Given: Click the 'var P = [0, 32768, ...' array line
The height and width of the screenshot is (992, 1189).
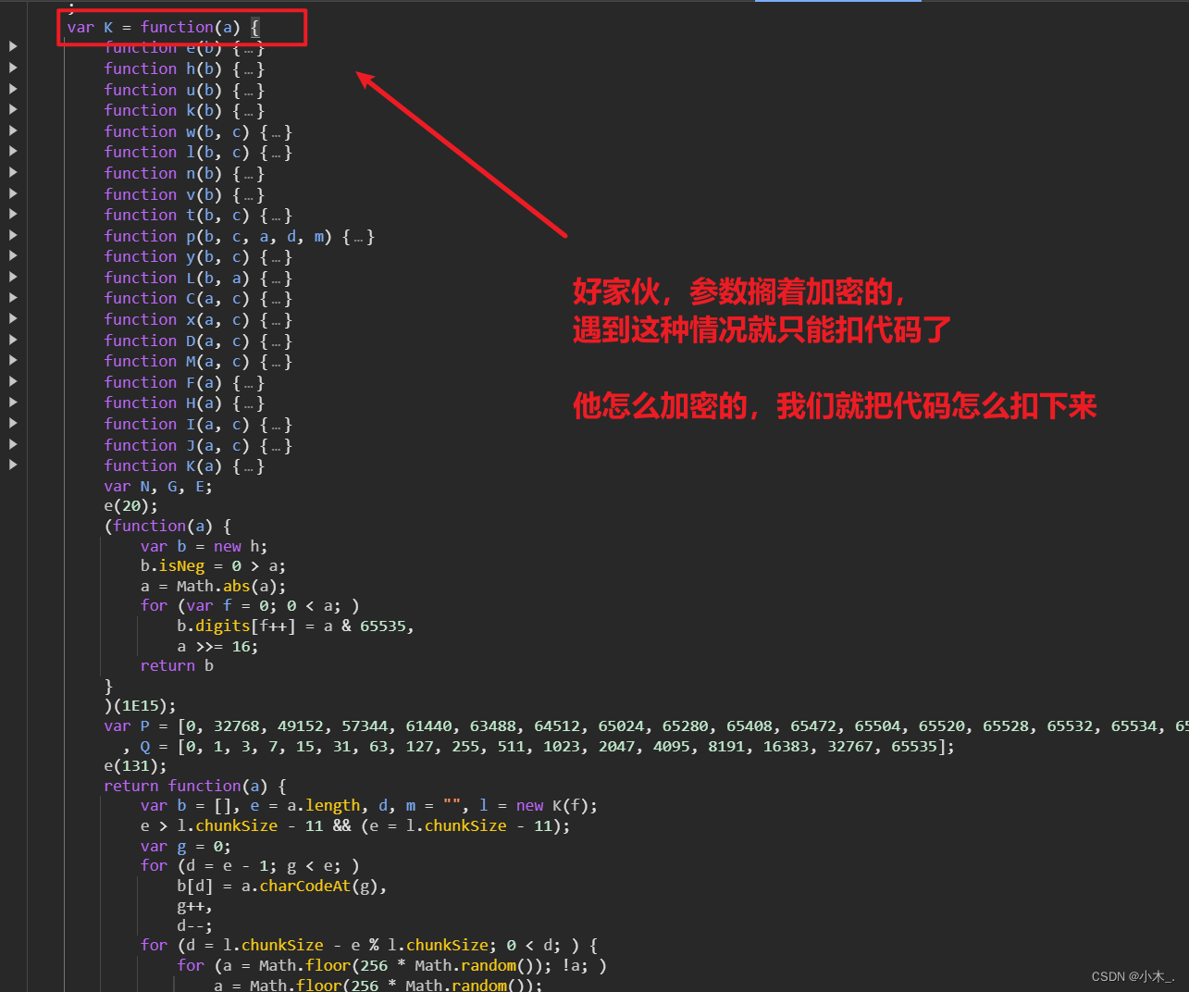Looking at the screenshot, I should (x=646, y=726).
